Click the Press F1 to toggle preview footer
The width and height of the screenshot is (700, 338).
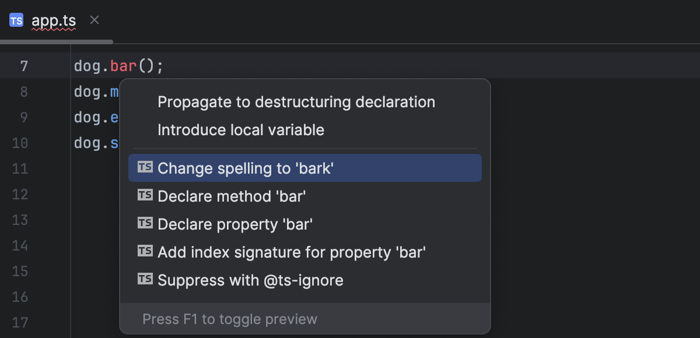[x=229, y=319]
